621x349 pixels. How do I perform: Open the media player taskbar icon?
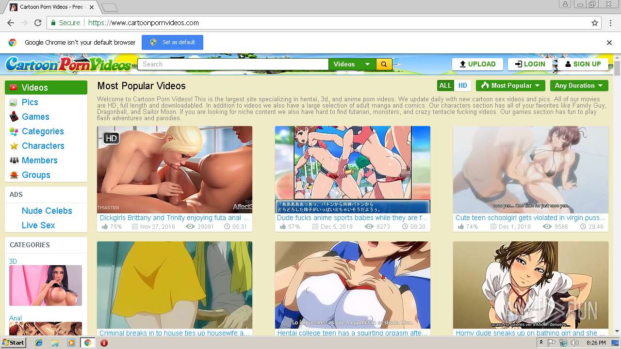71,343
